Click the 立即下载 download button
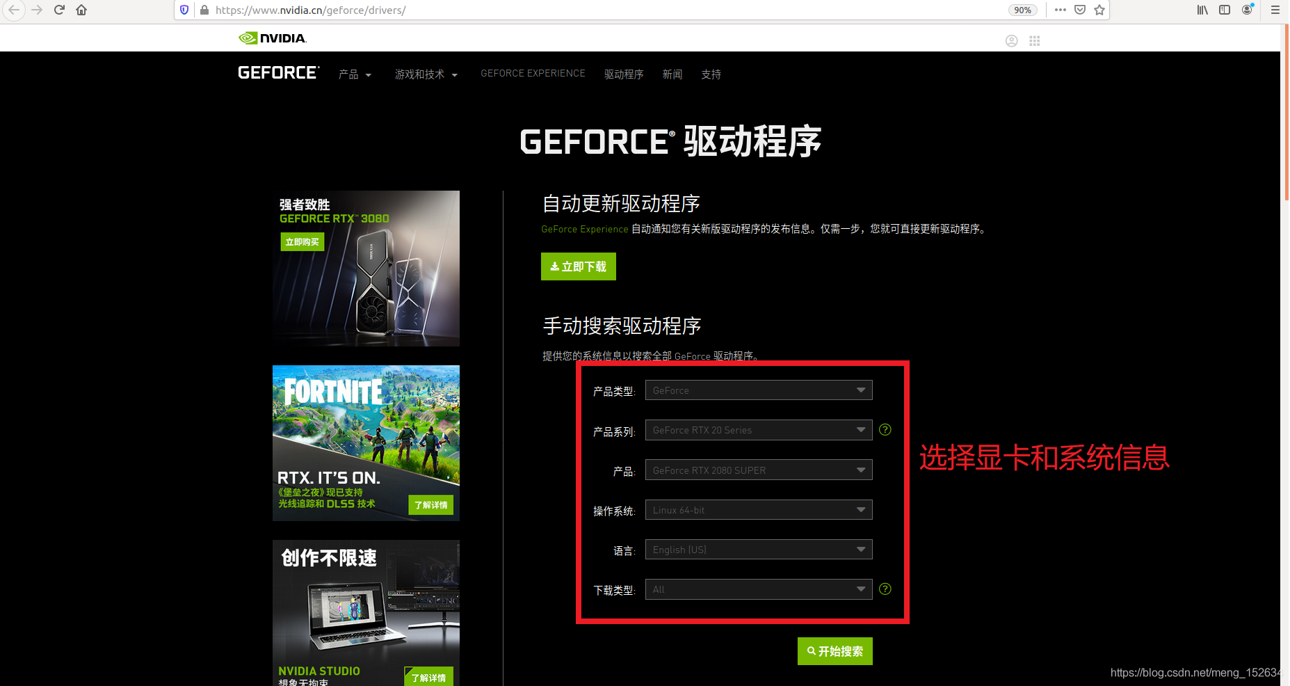 point(579,266)
